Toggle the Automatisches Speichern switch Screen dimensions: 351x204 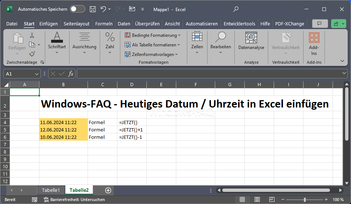78,9
